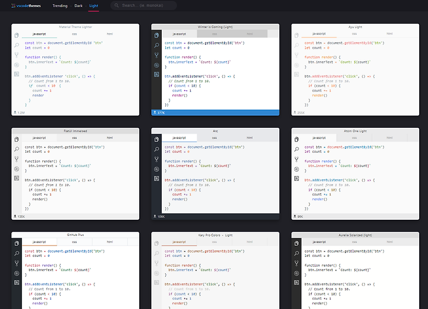This screenshot has height=309, width=428.
Task: Click source control icon in Material Theme Lighter
Action: [17, 55]
